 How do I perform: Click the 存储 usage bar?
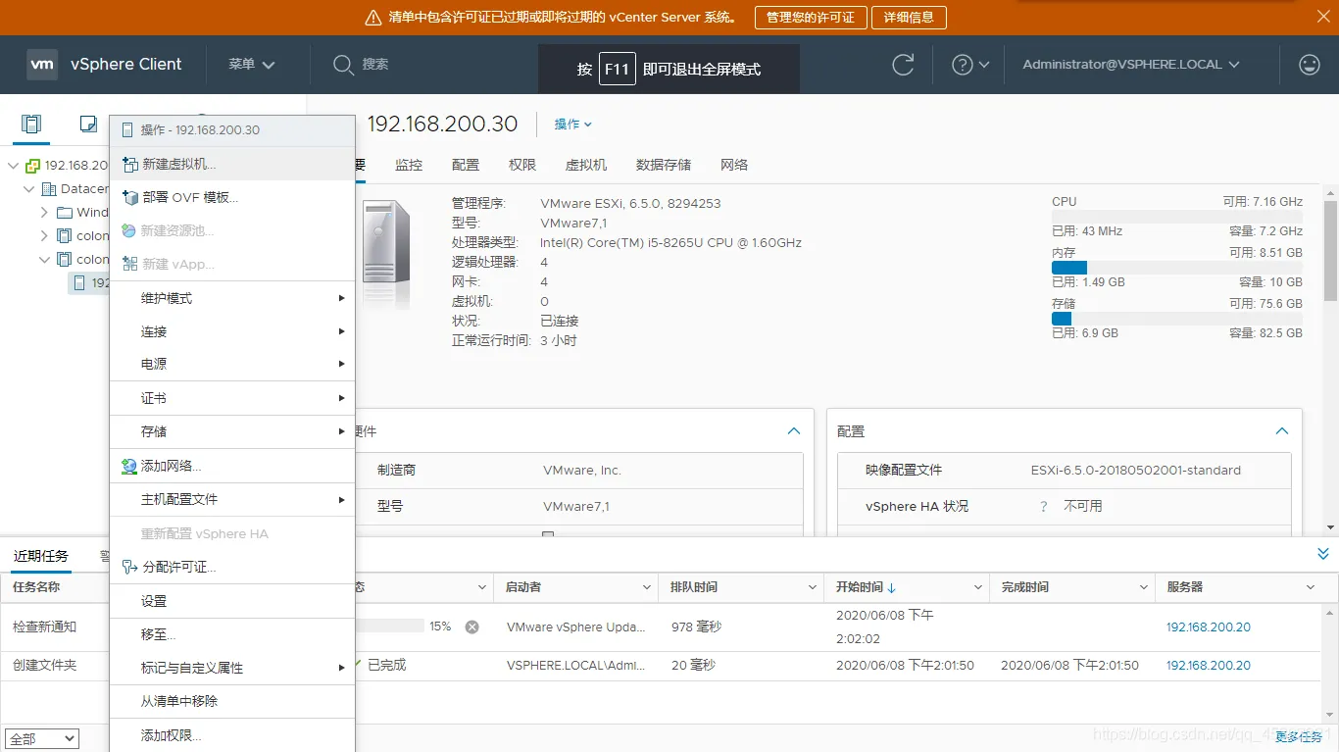(1177, 319)
